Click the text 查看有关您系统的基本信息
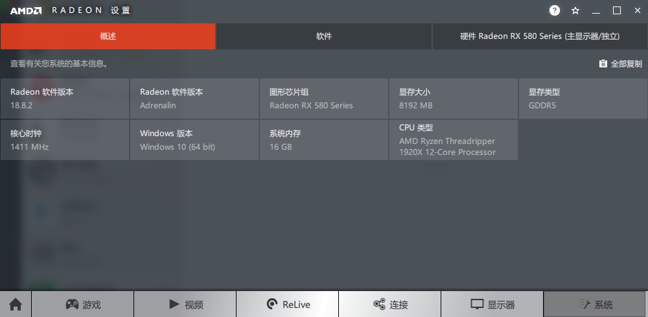This screenshot has height=317, width=648. coord(59,64)
